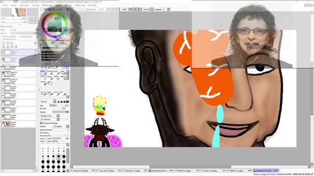Select the AirBrush tool
This screenshot has height=176, width=314.
[x=50, y=73]
